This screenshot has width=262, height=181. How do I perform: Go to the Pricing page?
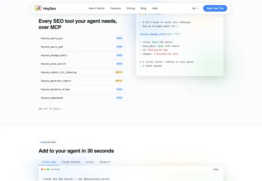point(131,8)
